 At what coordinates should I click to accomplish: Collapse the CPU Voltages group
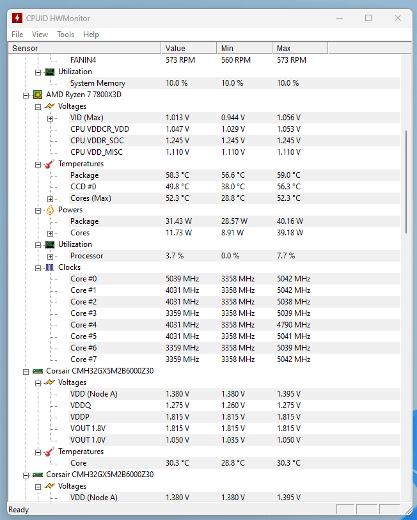point(38,107)
